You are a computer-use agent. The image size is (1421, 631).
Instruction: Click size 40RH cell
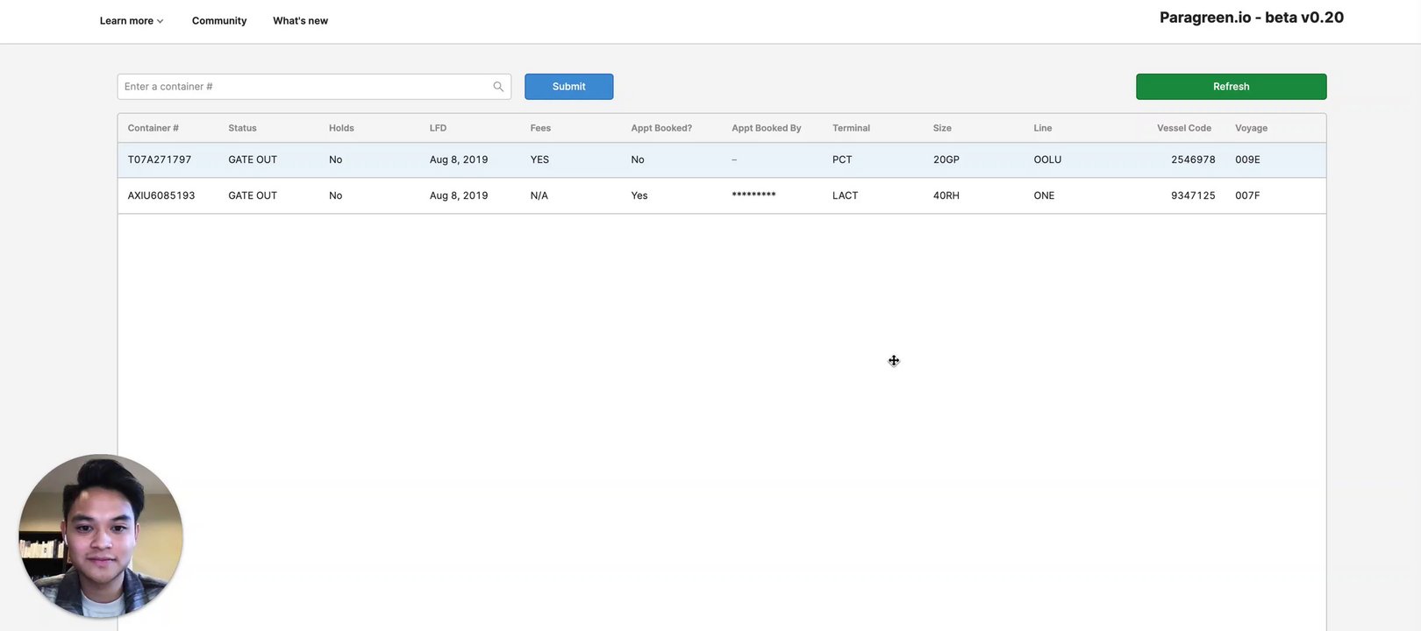(946, 195)
